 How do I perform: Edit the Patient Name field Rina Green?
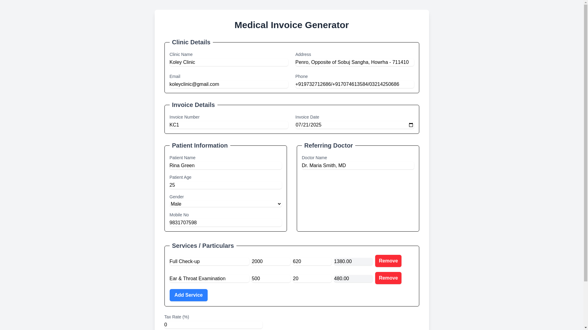pos(225,166)
